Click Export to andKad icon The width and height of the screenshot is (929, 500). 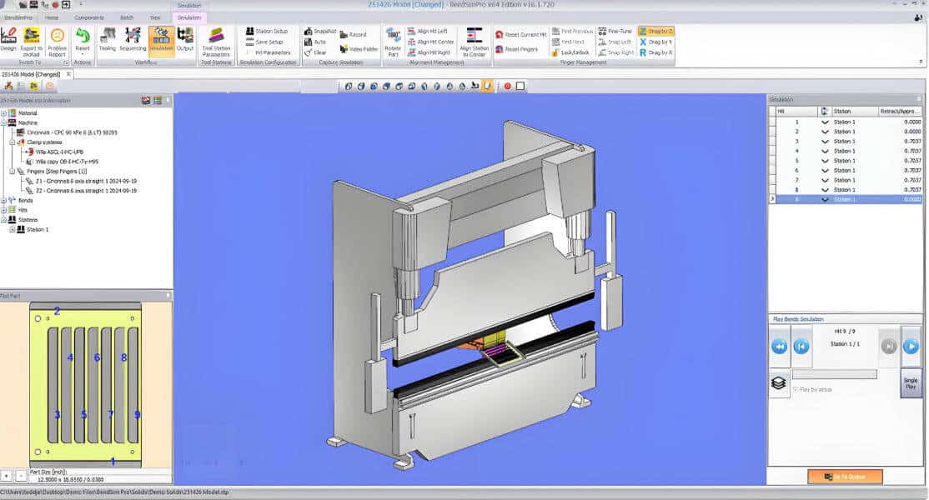(x=31, y=42)
